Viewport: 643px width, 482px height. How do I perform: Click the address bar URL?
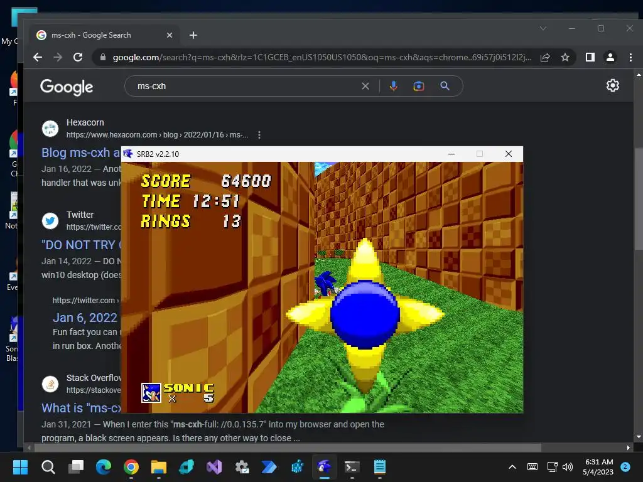point(322,57)
